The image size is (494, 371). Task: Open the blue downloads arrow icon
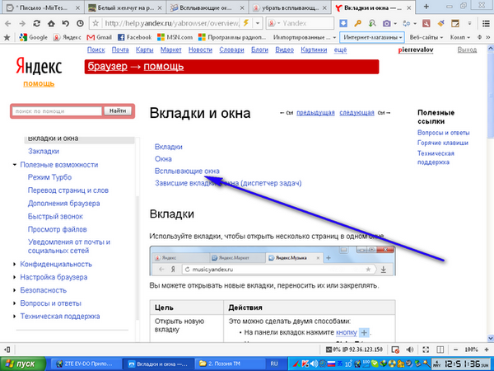click(x=343, y=23)
